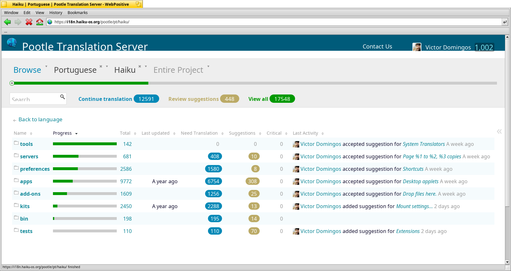The image size is (511, 271).
Task: Open the Haiku project dropdown arrow
Action: coord(146,66)
